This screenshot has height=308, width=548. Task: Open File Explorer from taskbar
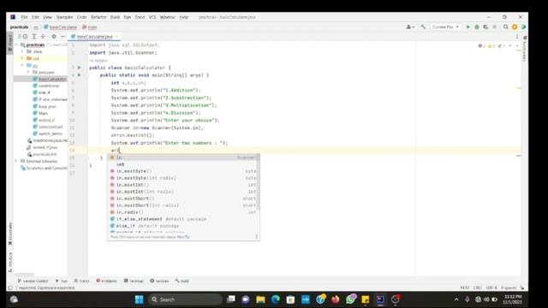(260, 299)
